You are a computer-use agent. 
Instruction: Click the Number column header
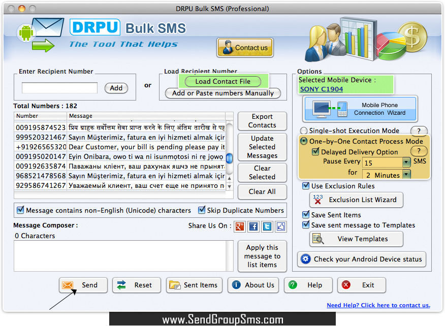tap(41, 116)
